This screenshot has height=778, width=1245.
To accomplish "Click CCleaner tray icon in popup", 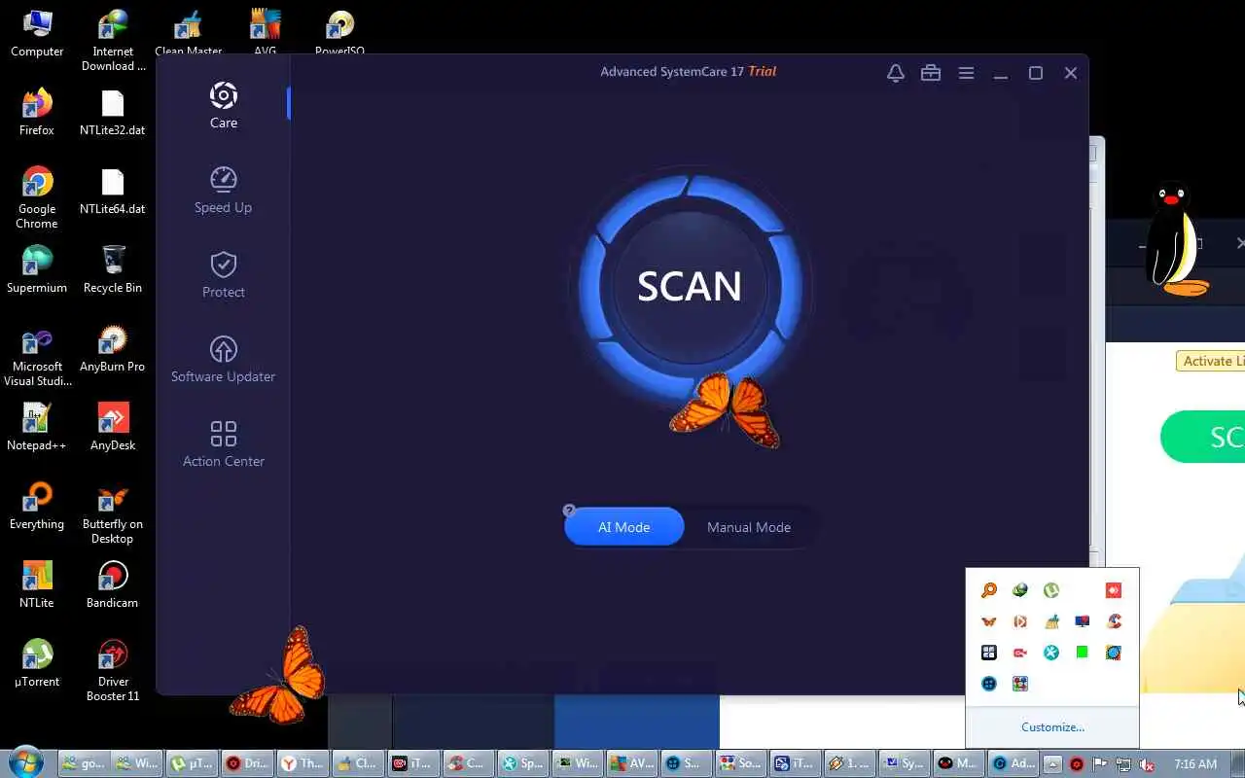I will tap(1114, 621).
